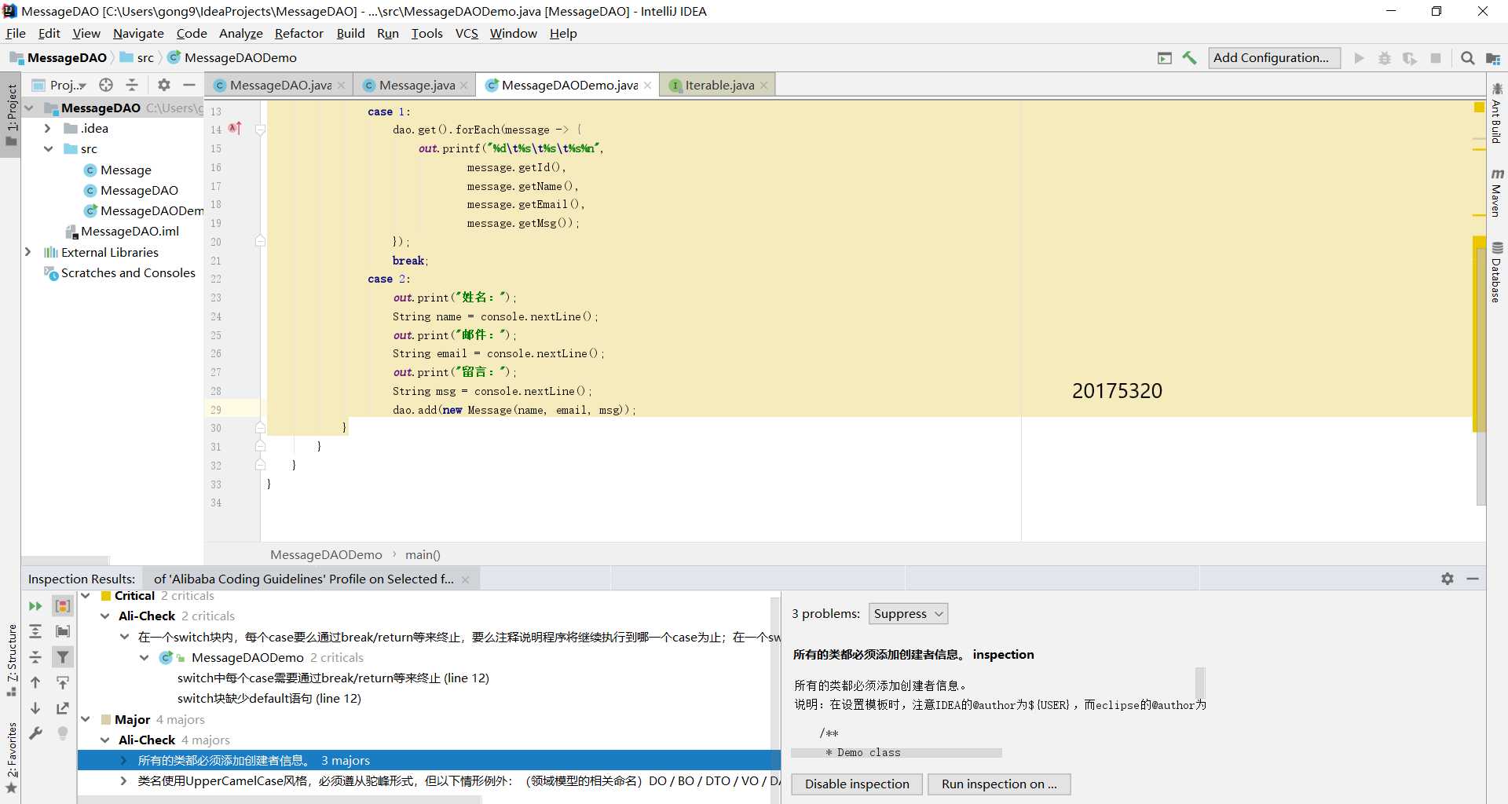The width and height of the screenshot is (1508, 804).
Task: Go to the previous problem with the up arrow
Action: [35, 683]
